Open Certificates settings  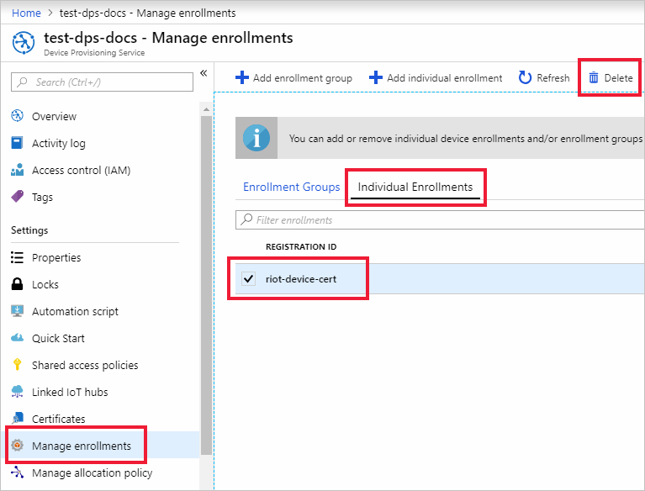point(59,419)
